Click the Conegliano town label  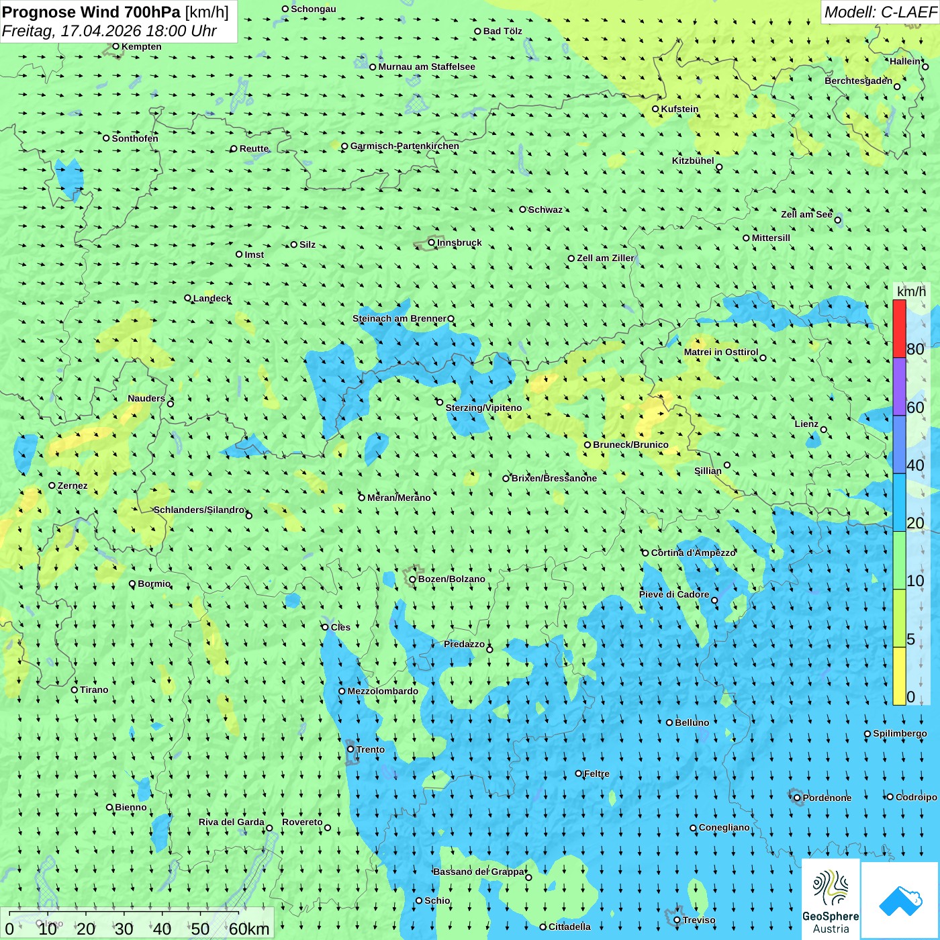pyautogui.click(x=724, y=827)
